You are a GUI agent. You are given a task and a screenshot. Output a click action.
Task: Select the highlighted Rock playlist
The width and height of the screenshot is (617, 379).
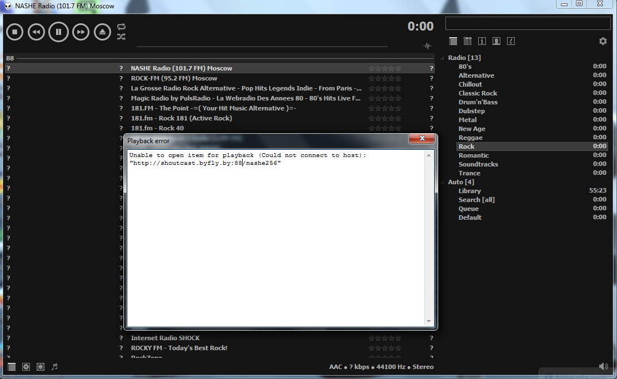click(x=532, y=146)
